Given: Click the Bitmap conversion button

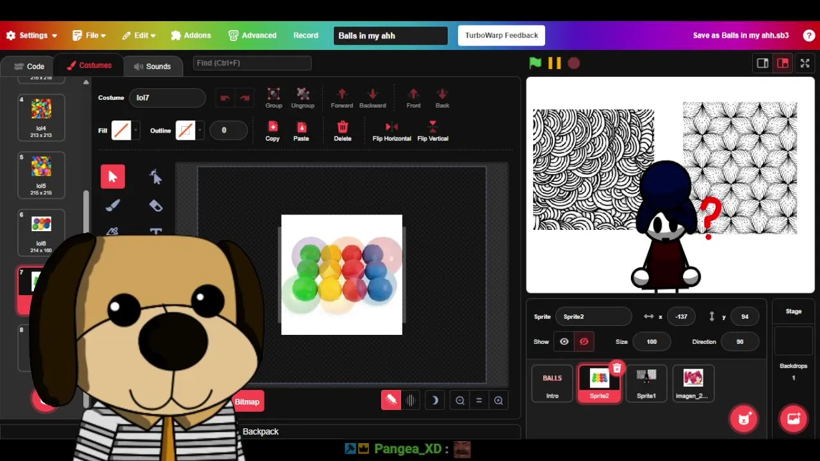Looking at the screenshot, I should pyautogui.click(x=247, y=401).
